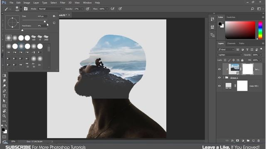The width and height of the screenshot is (266, 149).
Task: Pick a hue on the rainbow strip
Action: (x=260, y=30)
